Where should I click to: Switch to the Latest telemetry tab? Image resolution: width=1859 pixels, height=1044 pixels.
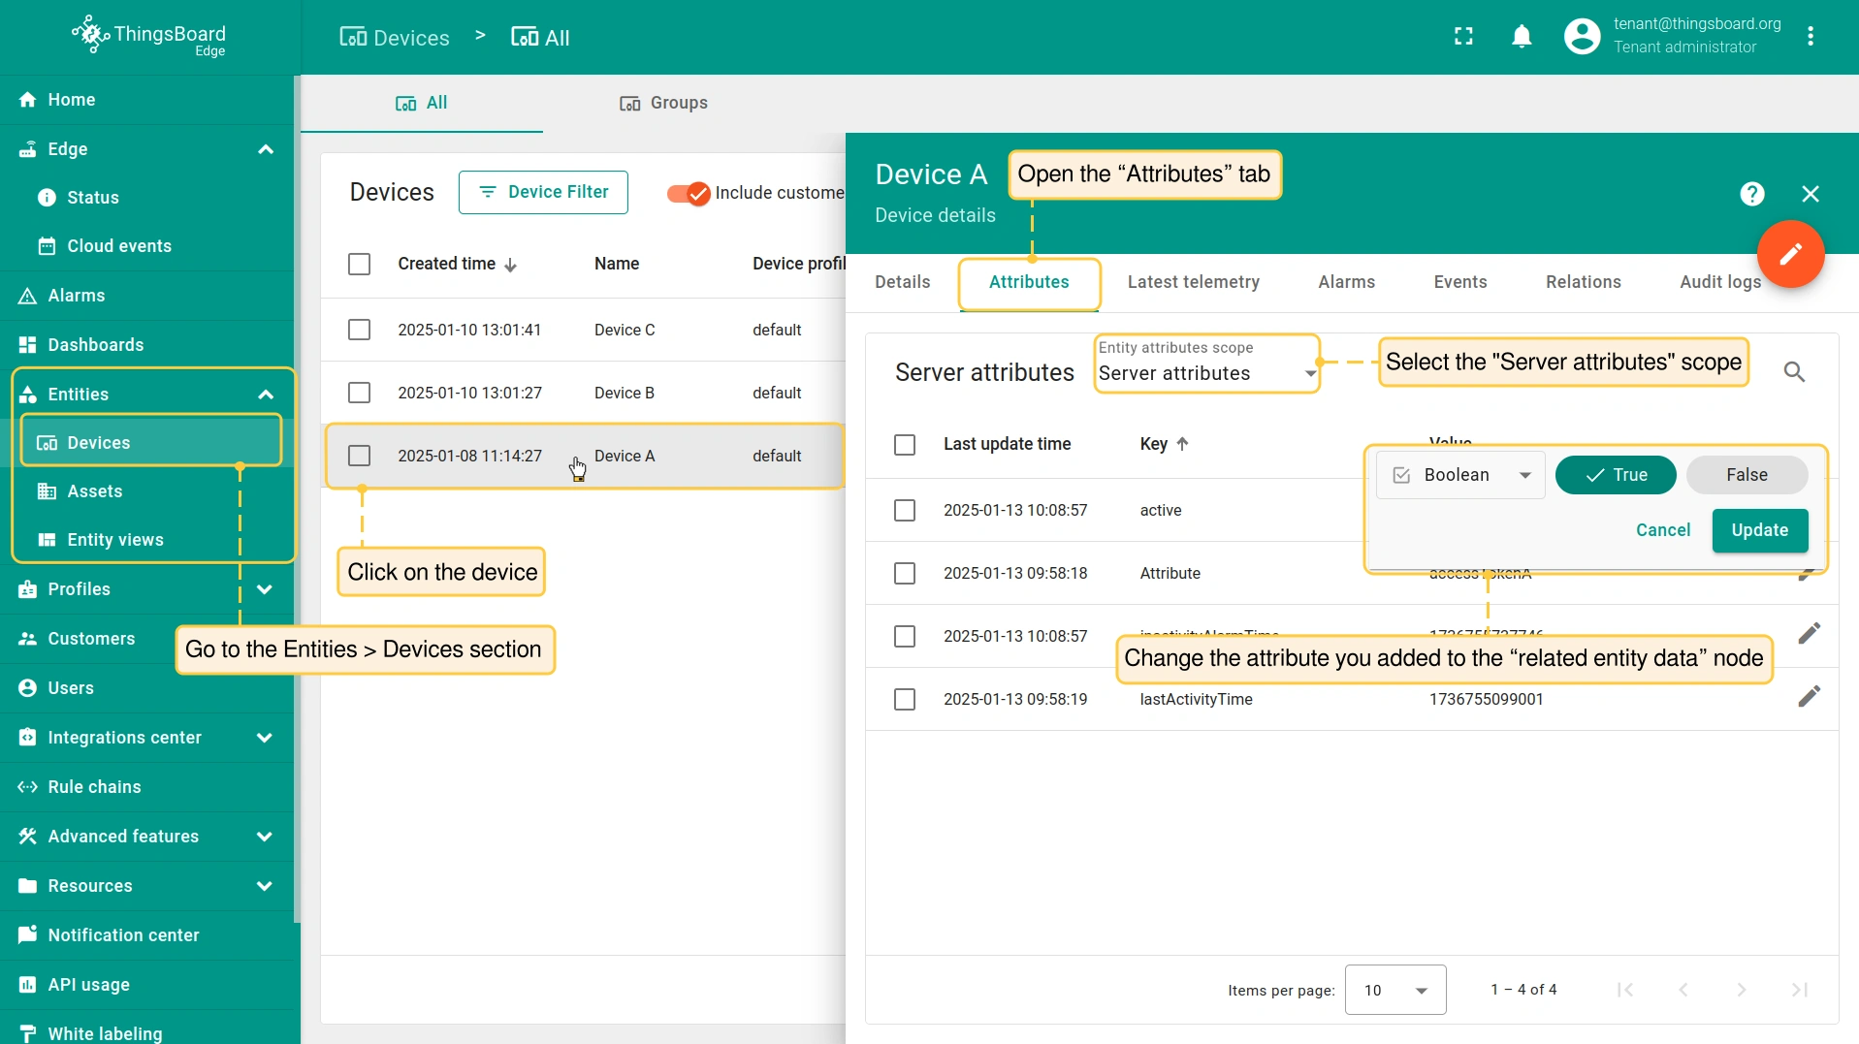(1193, 282)
